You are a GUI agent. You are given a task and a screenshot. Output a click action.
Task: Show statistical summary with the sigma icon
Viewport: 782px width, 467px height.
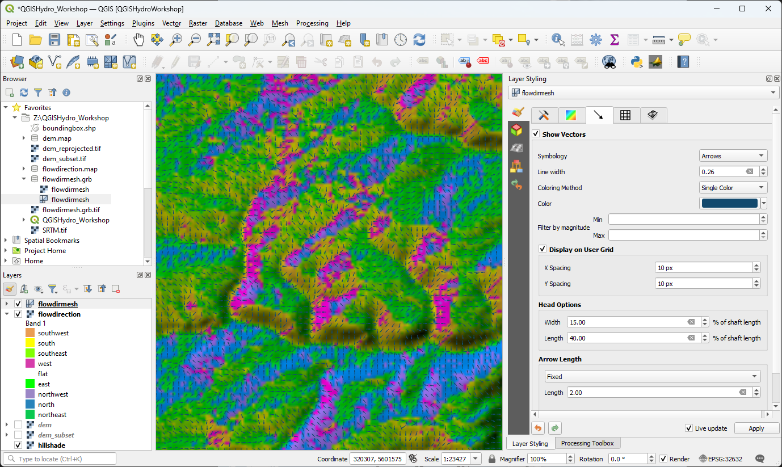coord(615,40)
